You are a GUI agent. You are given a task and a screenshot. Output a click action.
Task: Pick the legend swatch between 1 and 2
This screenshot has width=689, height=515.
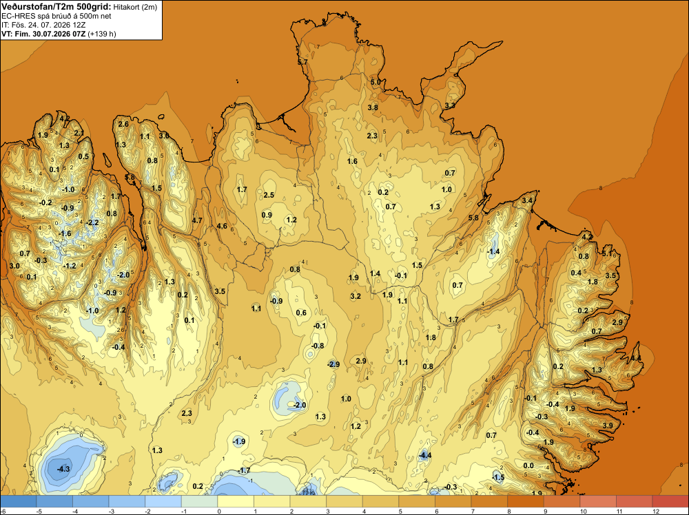[x=272, y=501]
